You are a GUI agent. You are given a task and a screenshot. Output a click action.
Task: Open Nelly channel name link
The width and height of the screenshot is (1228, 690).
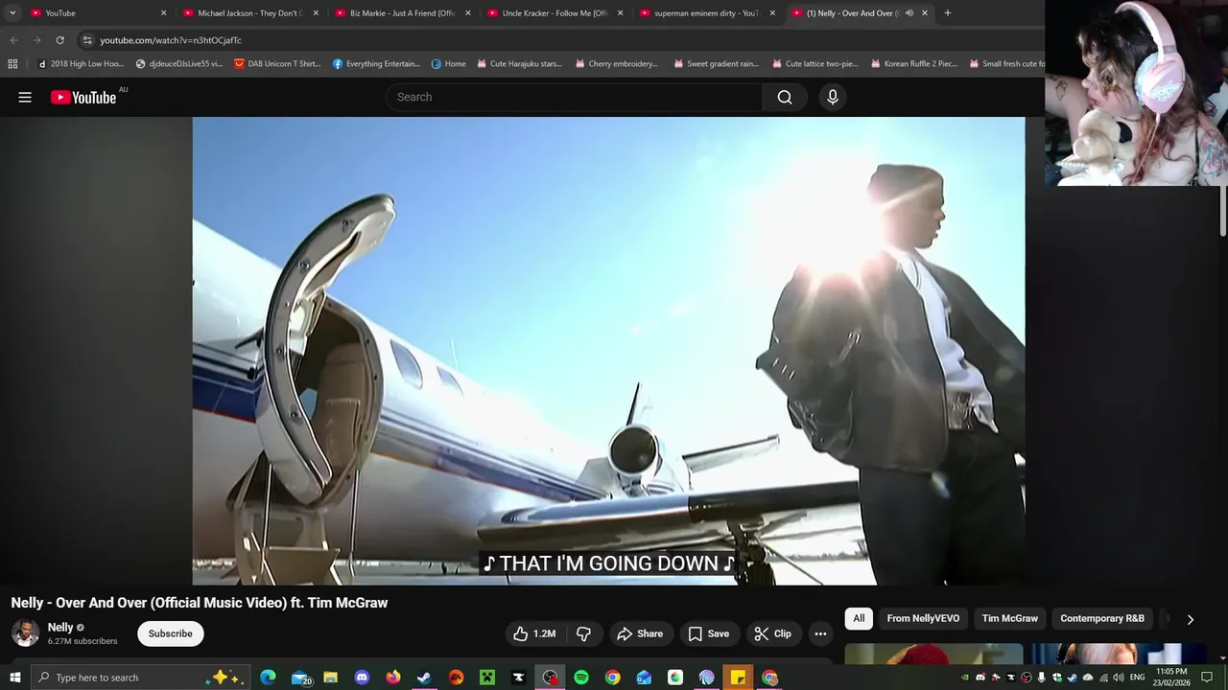coord(60,627)
